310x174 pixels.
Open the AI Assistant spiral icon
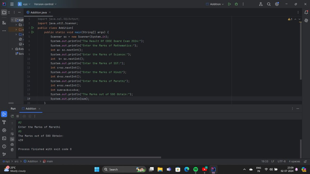coord(306,20)
